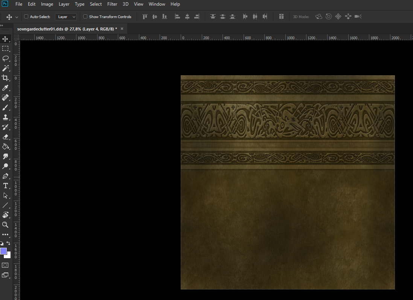Select the Move tool in the toolbox

point(5,39)
